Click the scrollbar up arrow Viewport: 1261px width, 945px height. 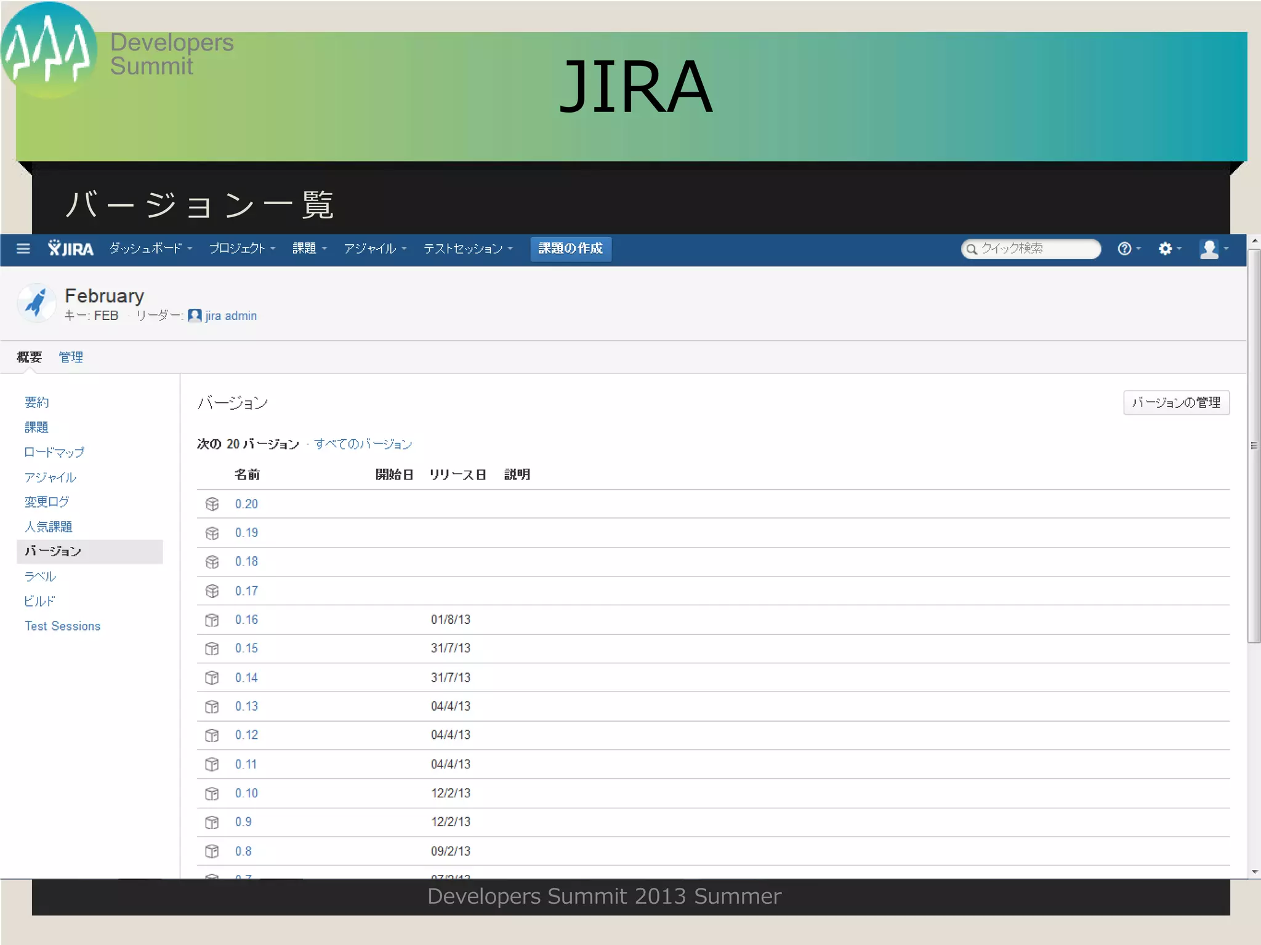[x=1254, y=241]
